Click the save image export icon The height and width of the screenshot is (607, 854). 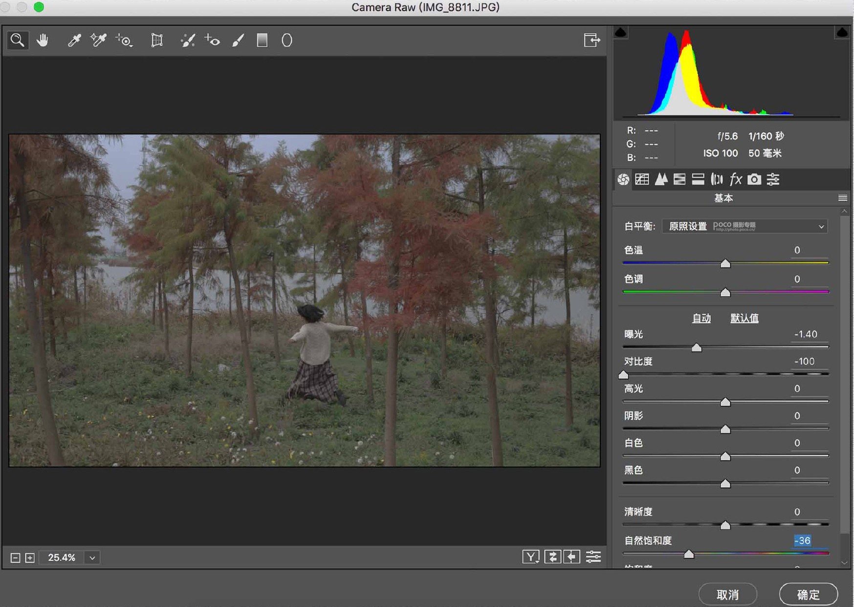pyautogui.click(x=591, y=40)
